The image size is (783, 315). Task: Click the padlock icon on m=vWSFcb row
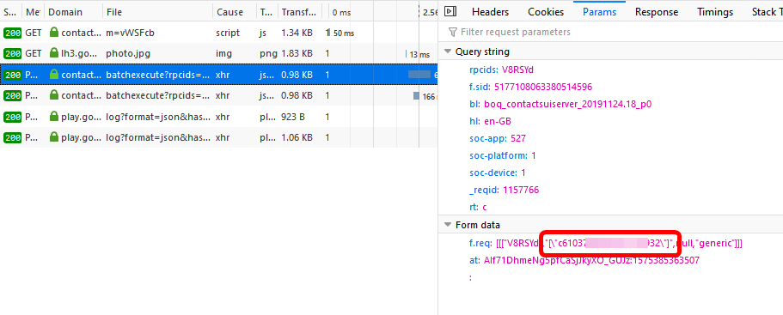coord(54,33)
